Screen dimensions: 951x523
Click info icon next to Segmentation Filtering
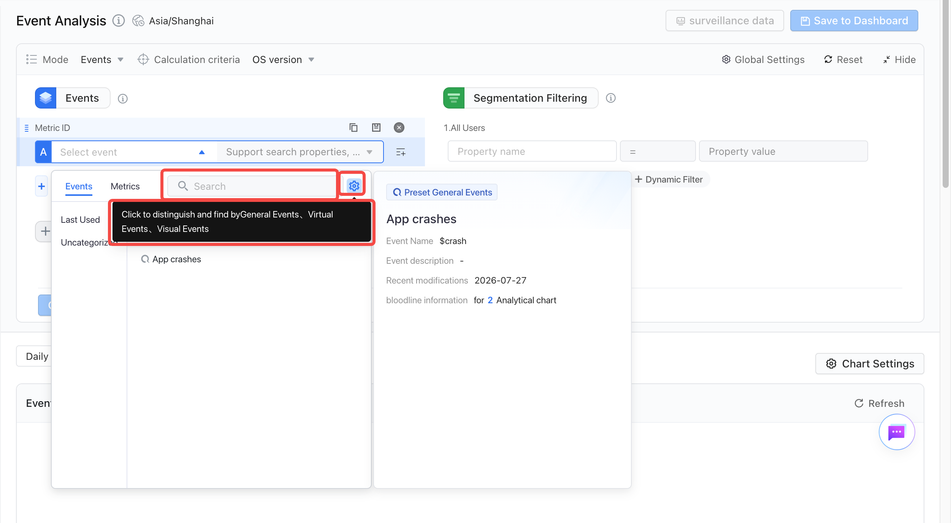click(611, 98)
